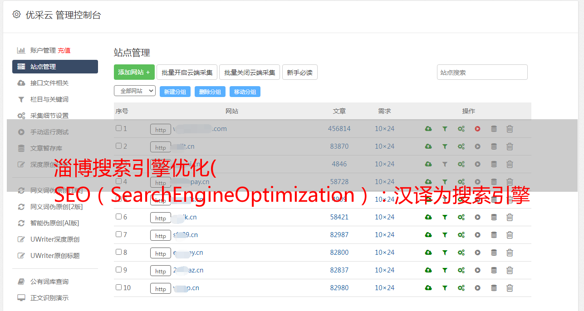Open 智能伪原创[AI版] menu item
584x311 pixels.
(54, 223)
